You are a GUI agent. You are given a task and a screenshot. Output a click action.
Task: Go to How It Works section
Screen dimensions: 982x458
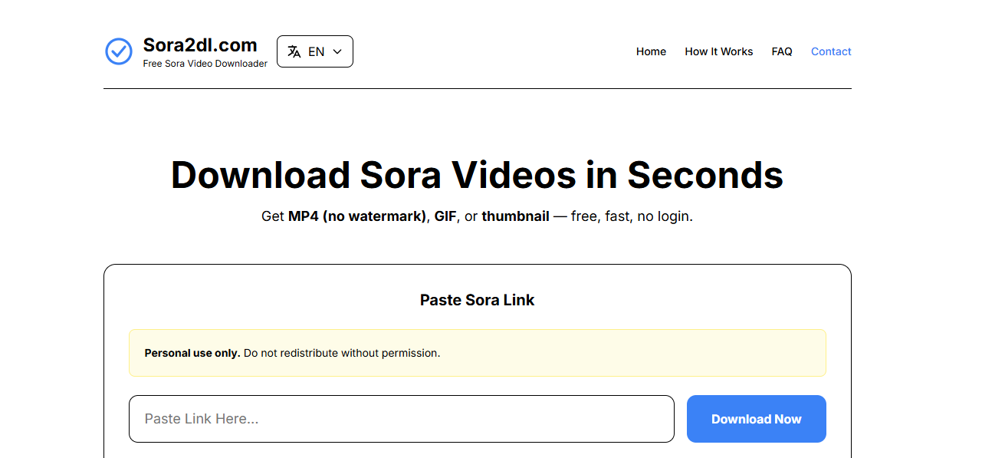coord(718,51)
